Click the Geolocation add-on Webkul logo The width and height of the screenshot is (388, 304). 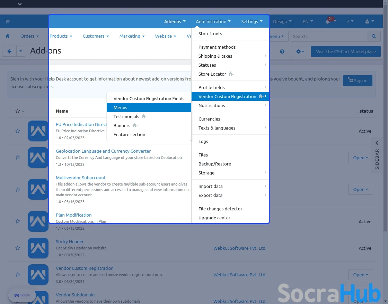click(x=38, y=158)
